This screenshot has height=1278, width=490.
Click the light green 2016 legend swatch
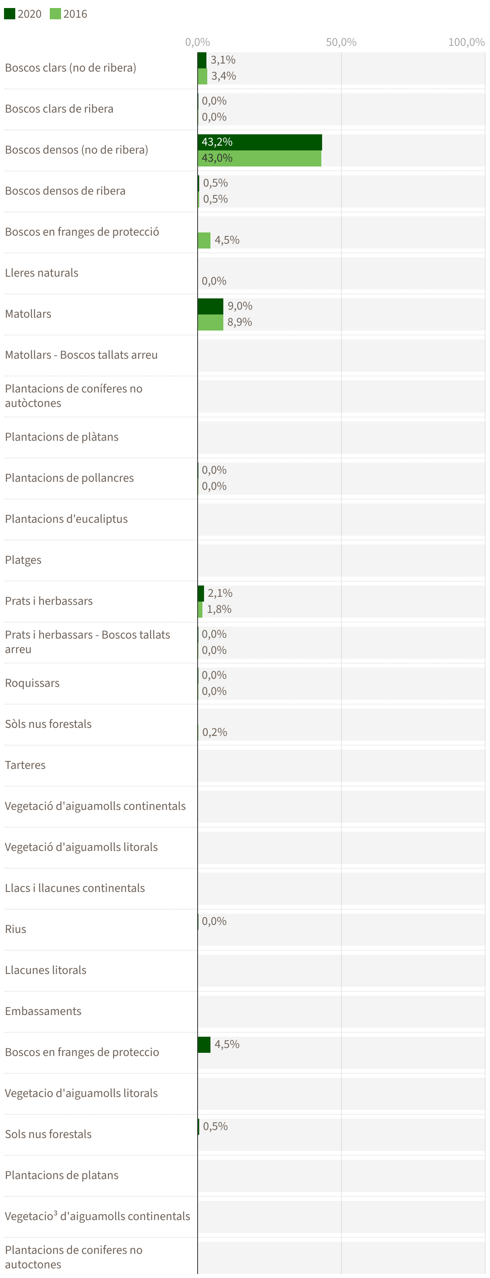[x=55, y=13]
